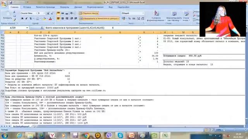Click the Name Box showing A729
The width and height of the screenshot is (248, 139).
pyautogui.click(x=13, y=28)
